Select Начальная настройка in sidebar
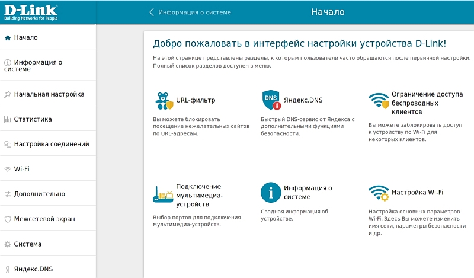 49,94
